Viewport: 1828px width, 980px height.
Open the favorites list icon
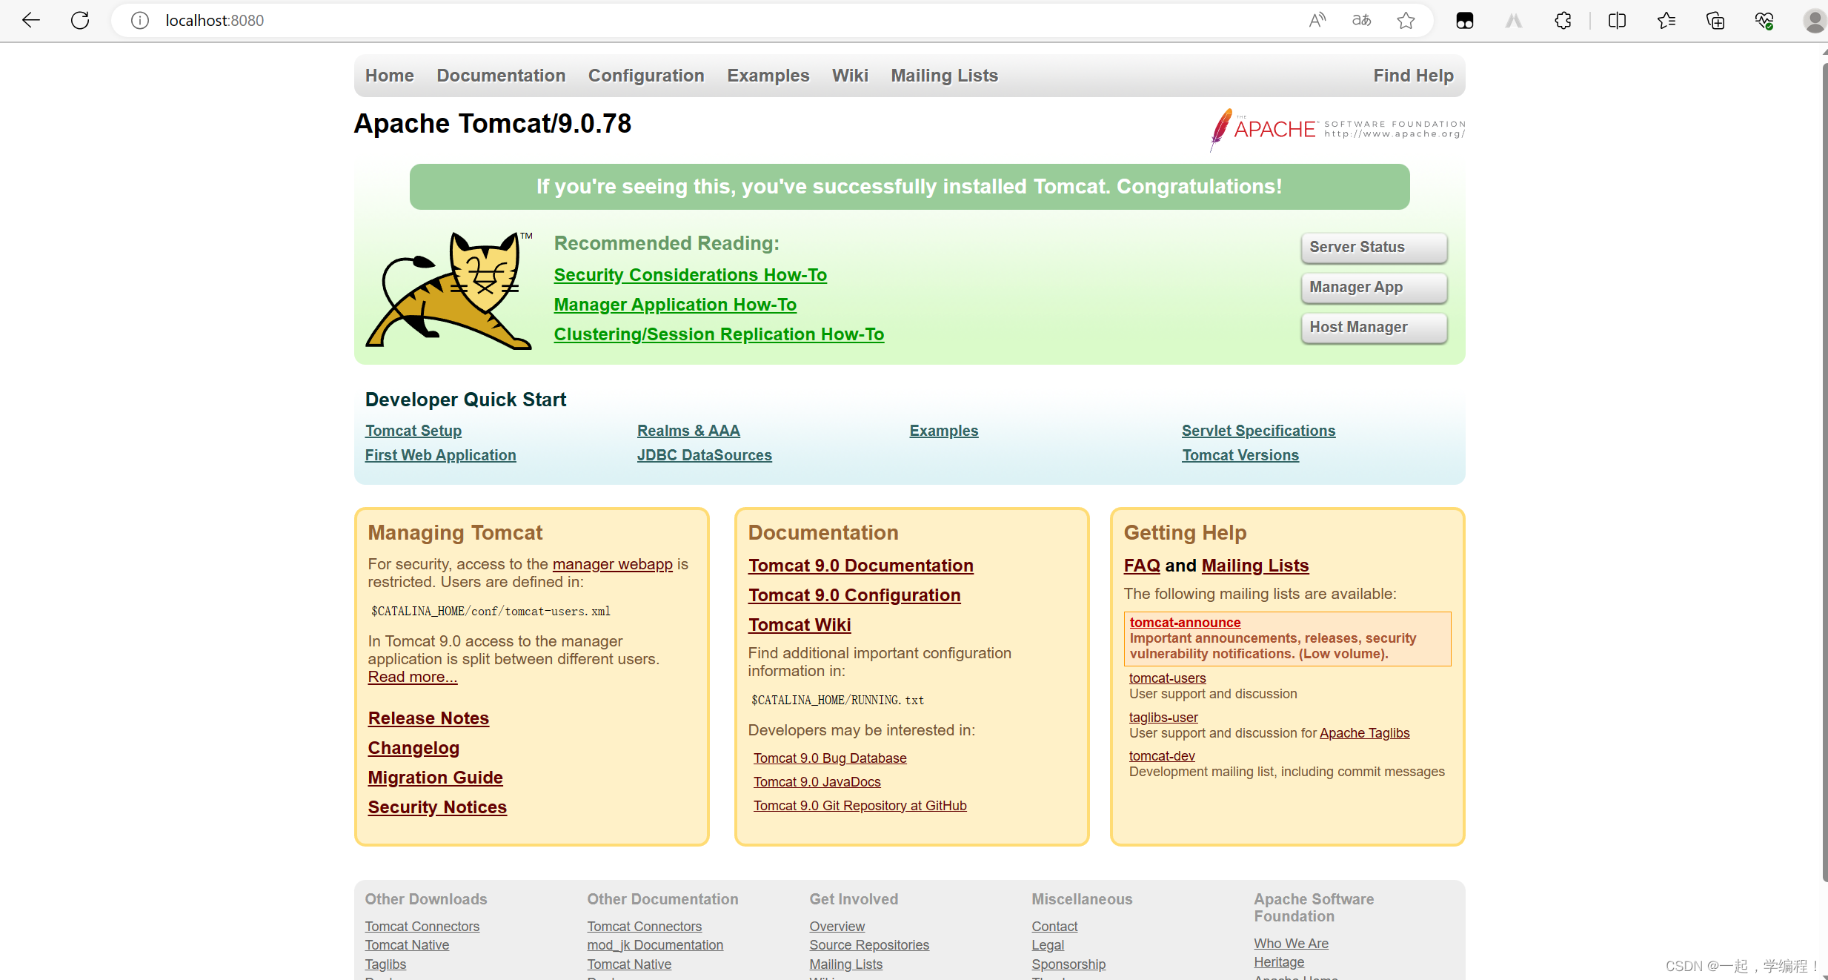1666,20
